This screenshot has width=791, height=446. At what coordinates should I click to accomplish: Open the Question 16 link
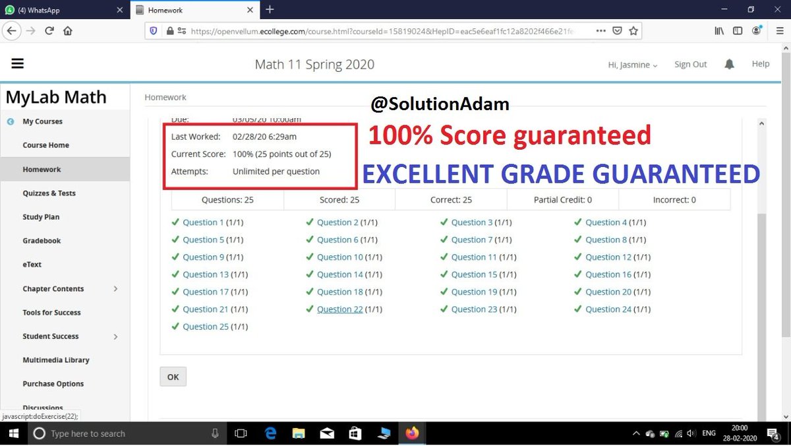tap(608, 274)
